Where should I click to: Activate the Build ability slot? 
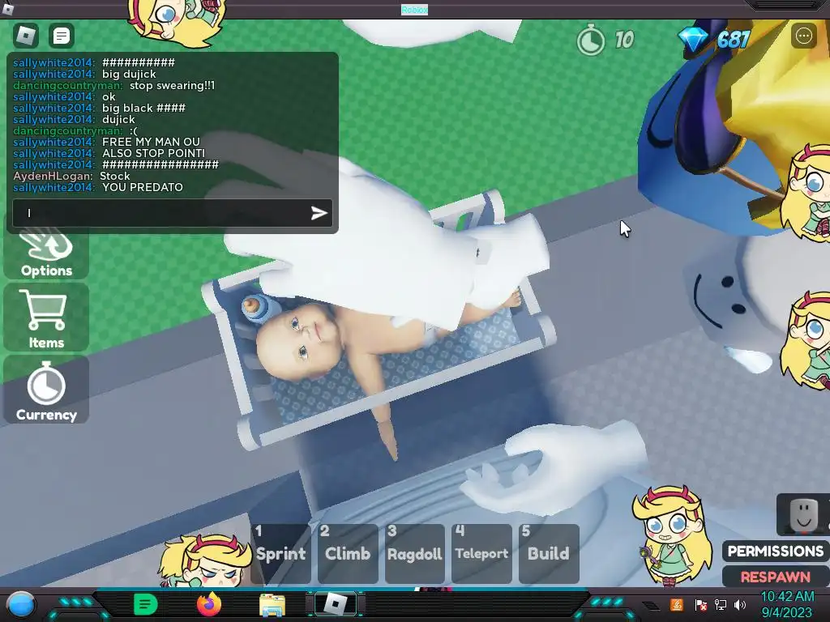click(x=549, y=553)
